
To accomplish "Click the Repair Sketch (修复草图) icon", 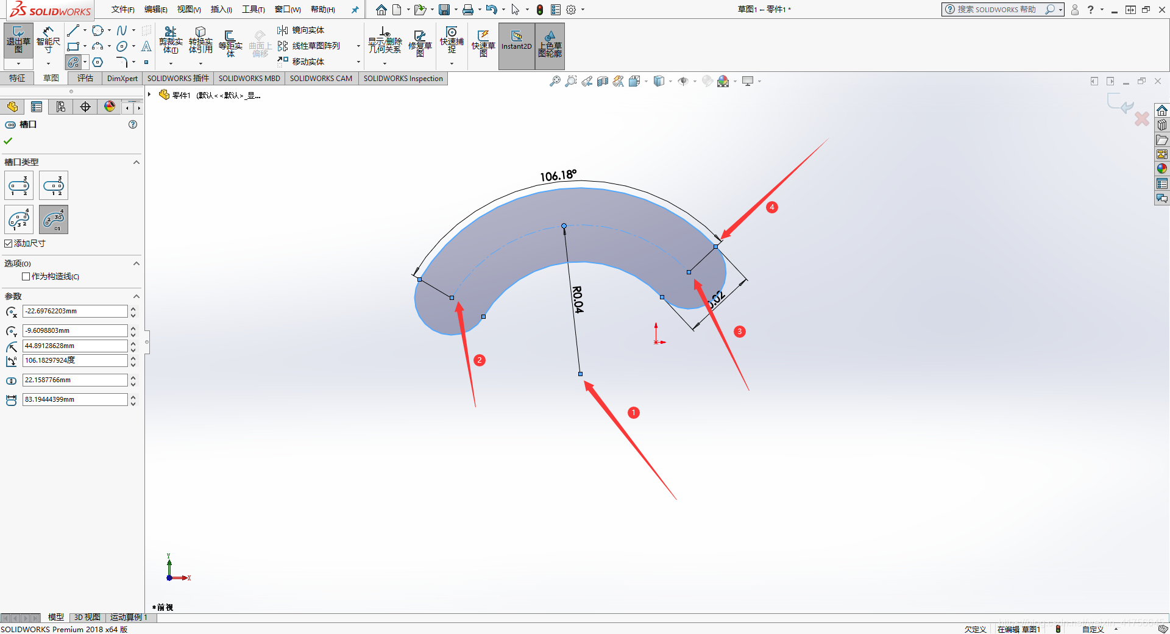I will (420, 43).
